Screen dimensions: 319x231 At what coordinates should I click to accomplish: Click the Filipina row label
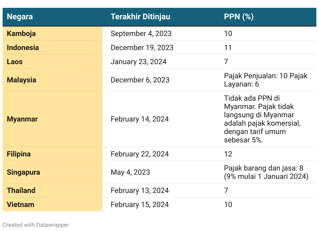[19, 154]
